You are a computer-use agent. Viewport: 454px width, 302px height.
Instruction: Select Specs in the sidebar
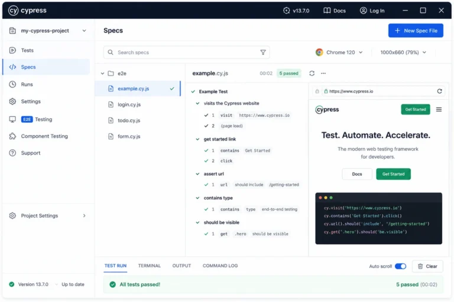click(46, 67)
